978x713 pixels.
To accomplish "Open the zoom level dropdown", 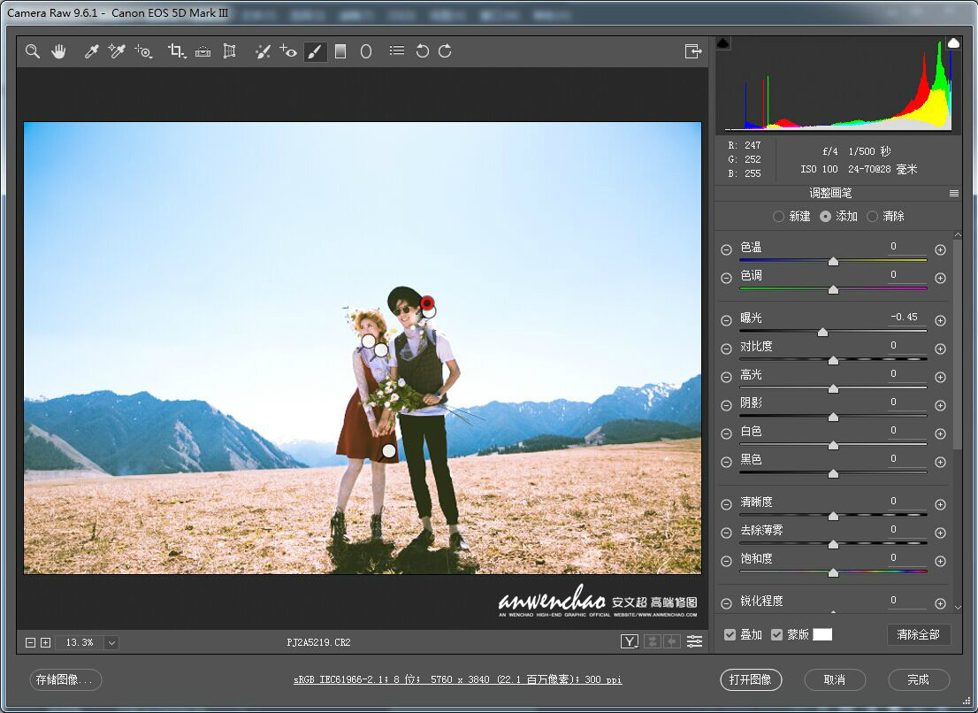I will pos(111,642).
